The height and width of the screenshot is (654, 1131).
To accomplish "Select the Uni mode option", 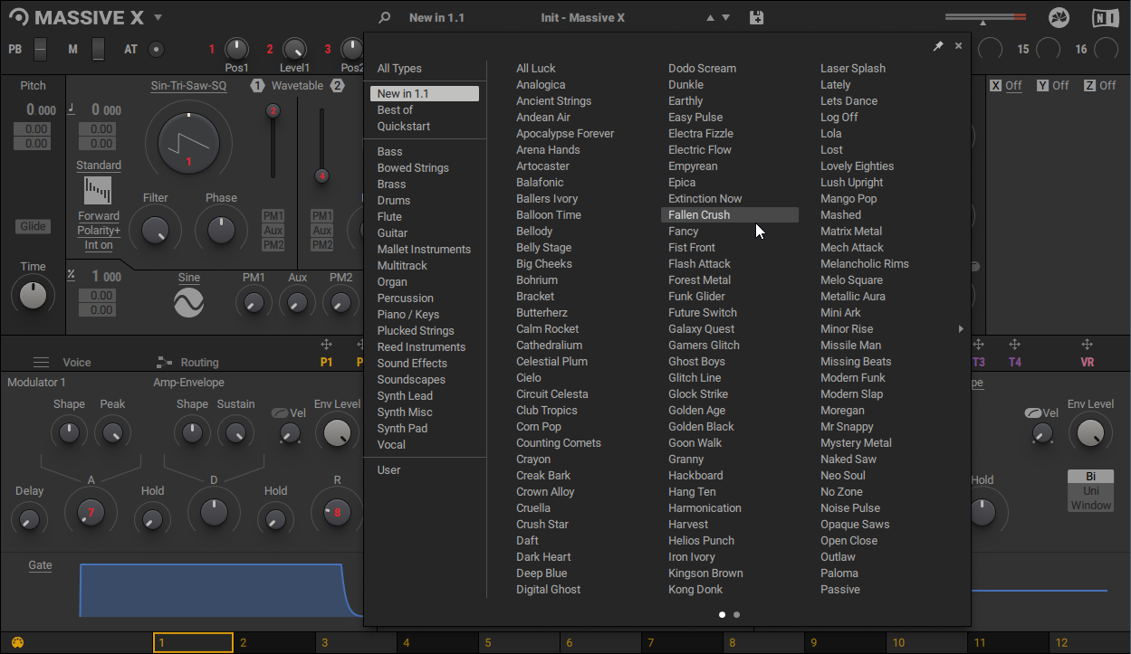I will click(1091, 491).
